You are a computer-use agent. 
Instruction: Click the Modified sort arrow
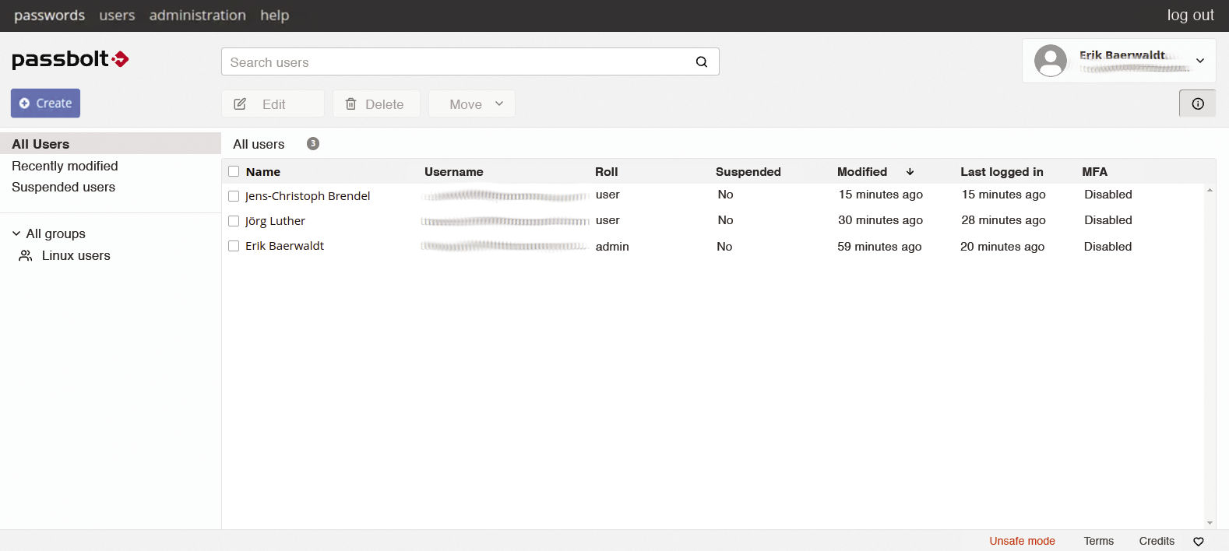click(910, 172)
